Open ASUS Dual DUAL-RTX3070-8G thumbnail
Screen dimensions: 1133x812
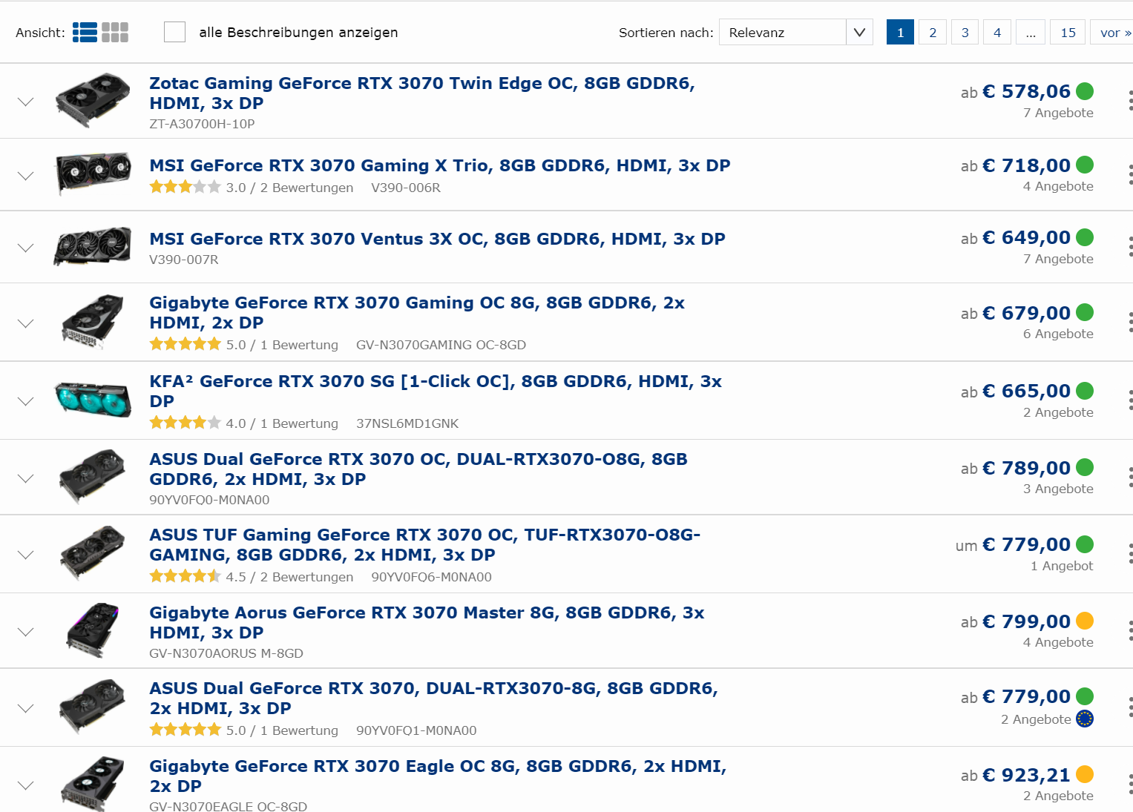(93, 707)
